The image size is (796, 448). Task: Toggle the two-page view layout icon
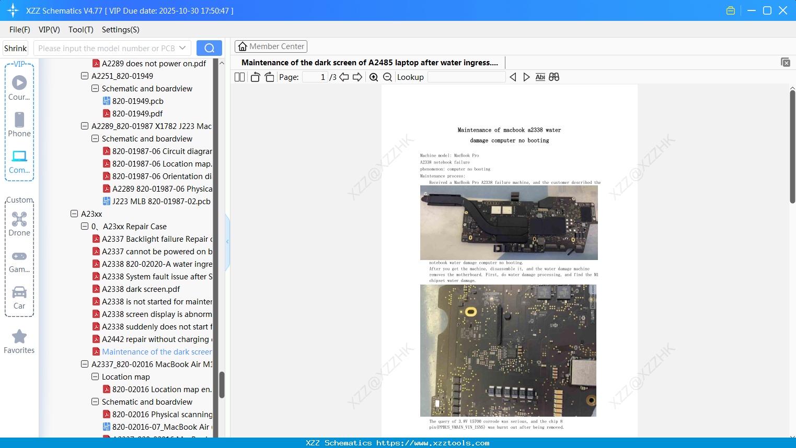tap(240, 77)
